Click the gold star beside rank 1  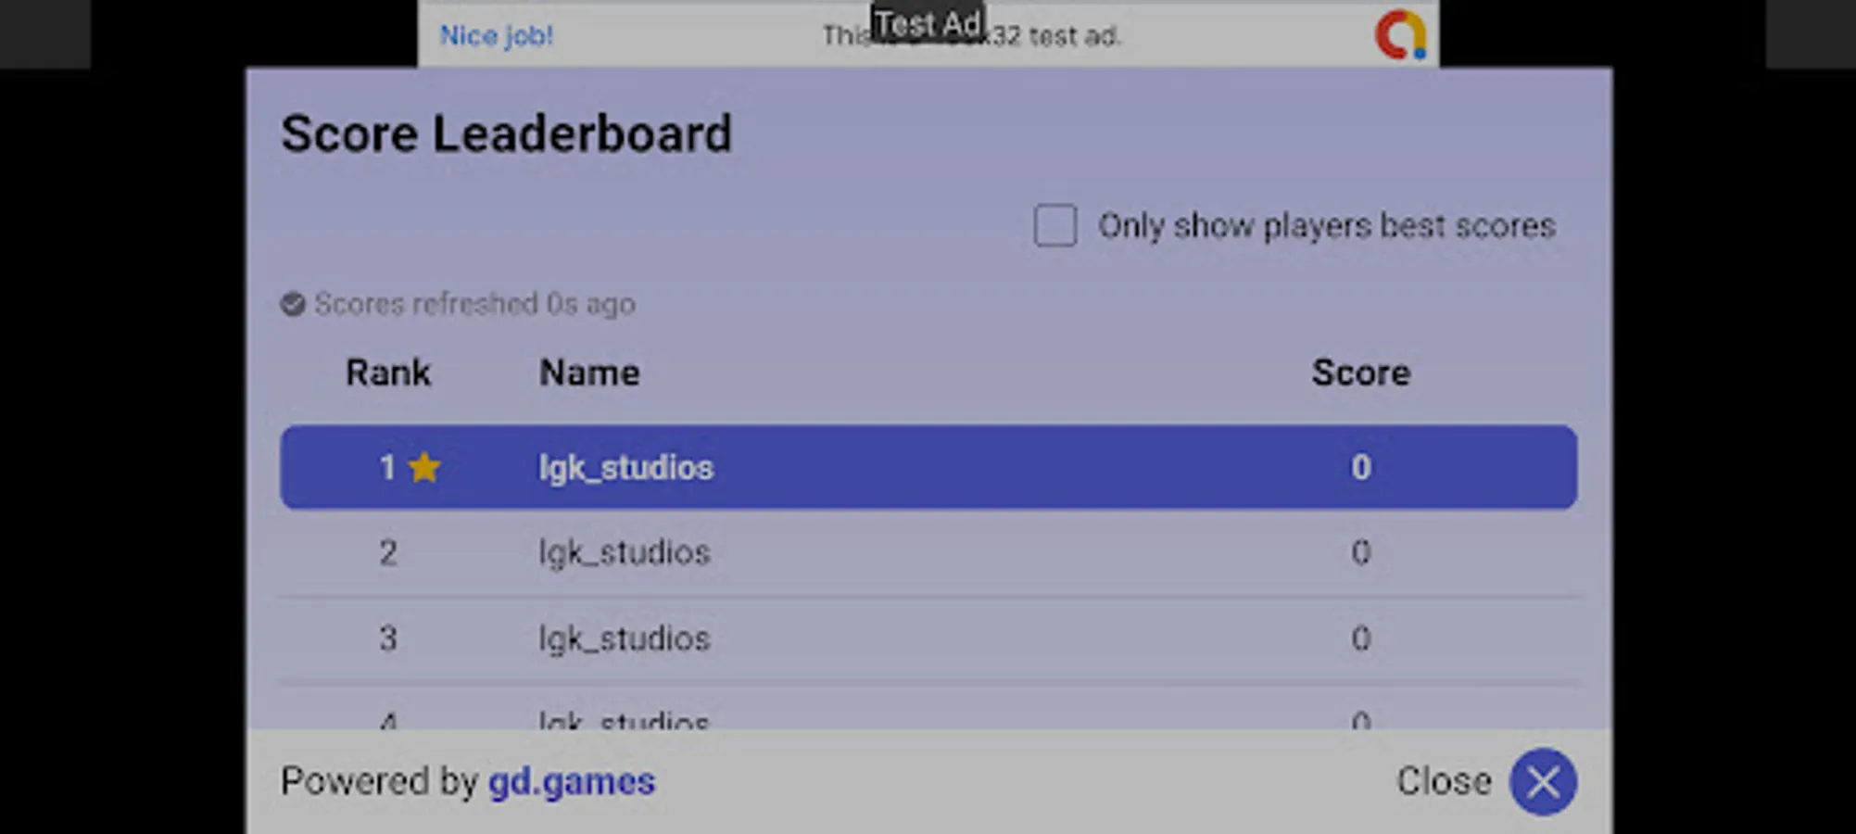[x=424, y=467]
